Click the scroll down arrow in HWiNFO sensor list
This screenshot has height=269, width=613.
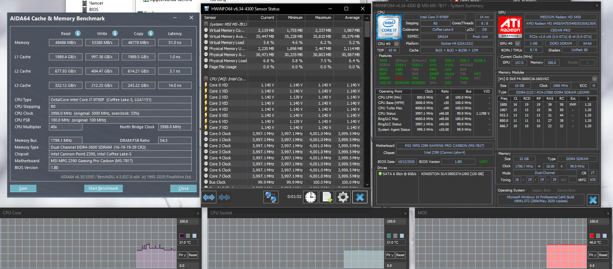click(x=367, y=185)
